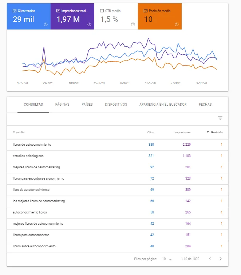This screenshot has height=275, width=241.
Task: Select the Apariencia en el buscador tab
Action: tap(163, 104)
